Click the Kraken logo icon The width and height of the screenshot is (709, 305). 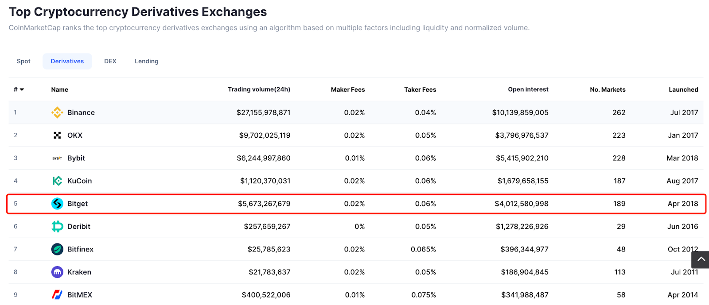coord(57,272)
